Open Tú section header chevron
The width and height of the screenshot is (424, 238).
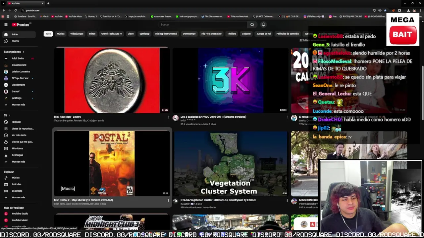pyautogui.click(x=9, y=115)
